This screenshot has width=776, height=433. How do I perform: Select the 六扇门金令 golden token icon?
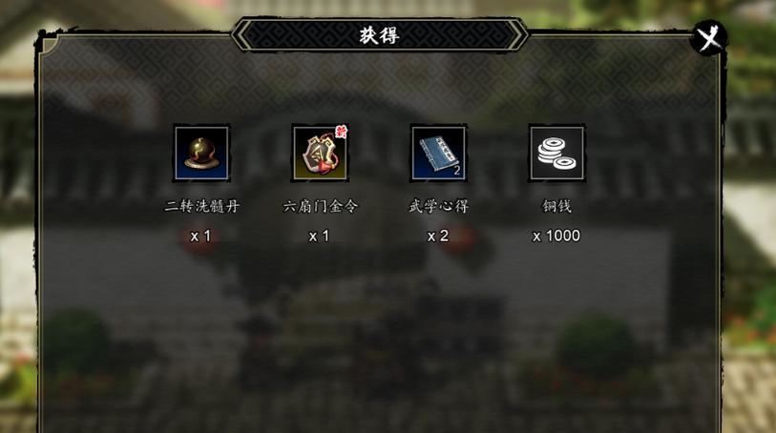coord(320,154)
